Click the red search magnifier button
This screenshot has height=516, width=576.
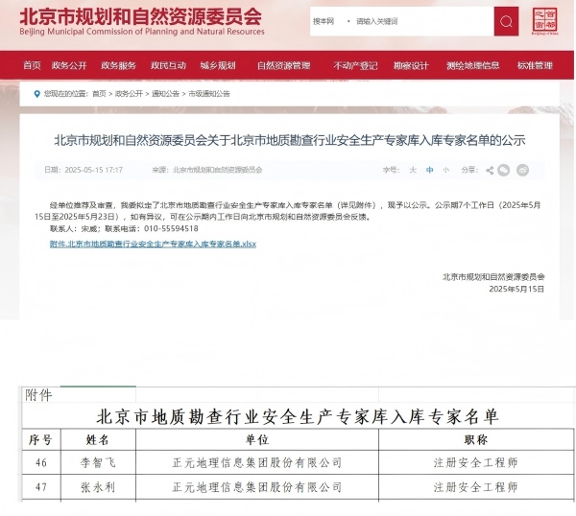(x=506, y=21)
